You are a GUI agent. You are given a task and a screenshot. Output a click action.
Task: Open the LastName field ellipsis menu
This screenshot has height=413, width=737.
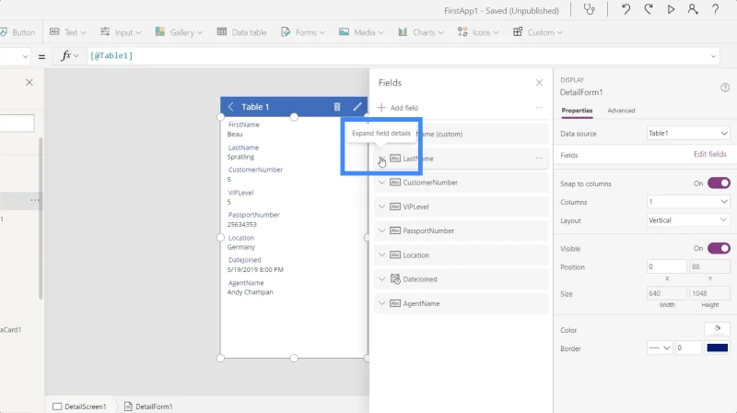click(539, 159)
